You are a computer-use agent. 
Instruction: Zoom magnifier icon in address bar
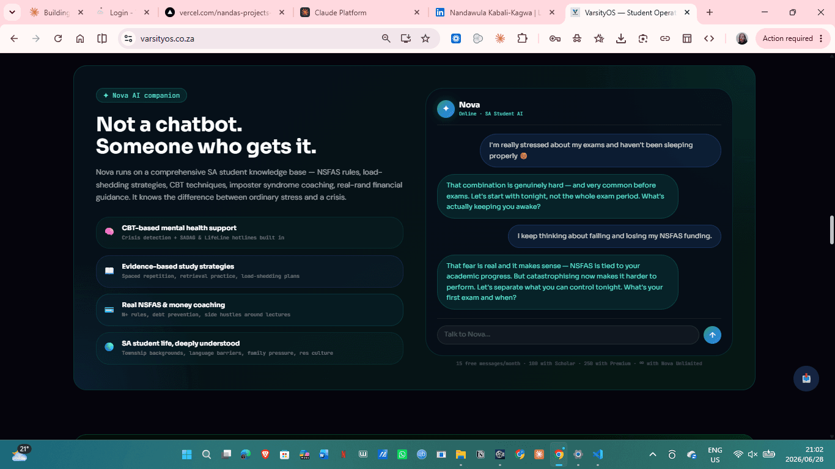point(386,38)
